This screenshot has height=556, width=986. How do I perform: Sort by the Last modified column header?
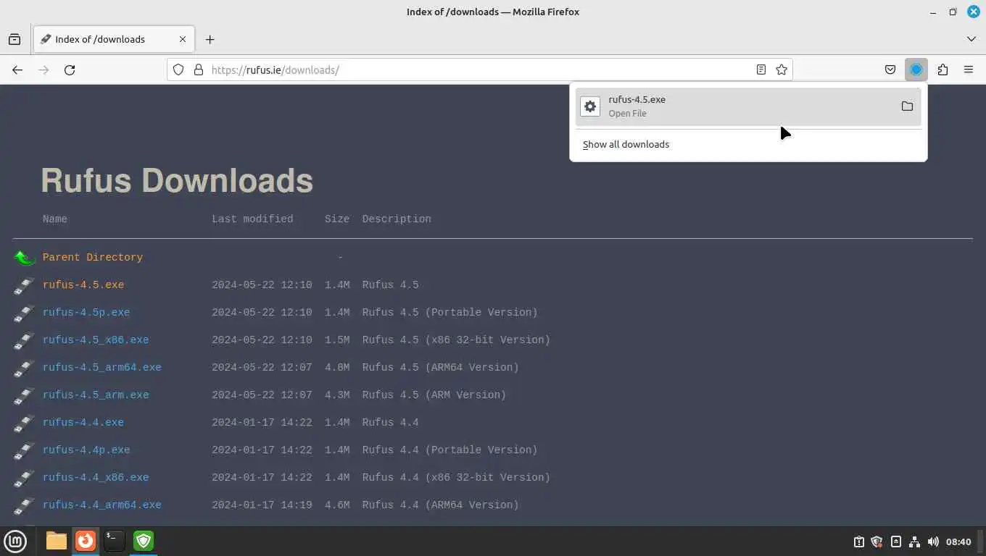pyautogui.click(x=252, y=219)
